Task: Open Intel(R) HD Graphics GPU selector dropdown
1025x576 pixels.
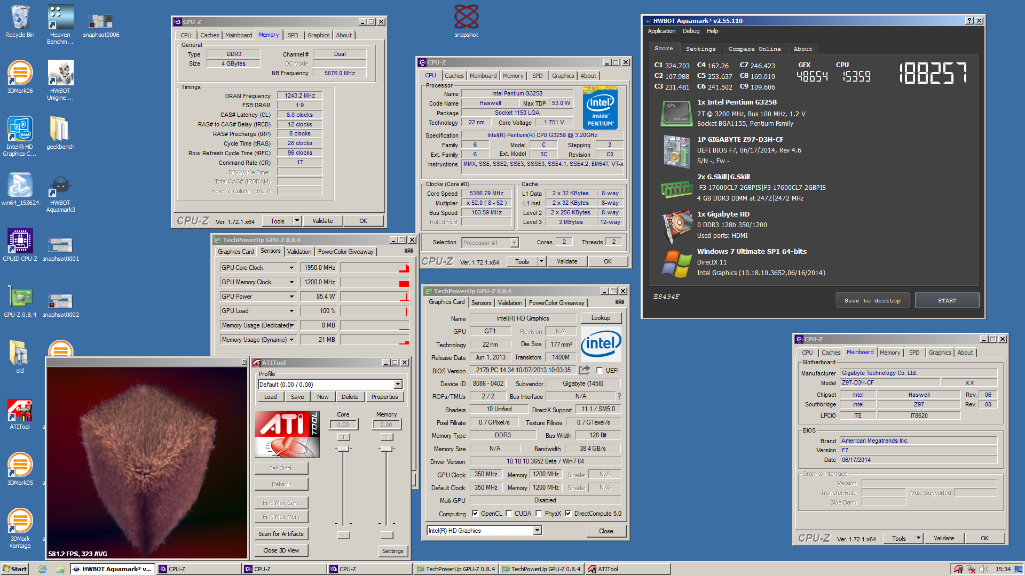Action: click(538, 530)
